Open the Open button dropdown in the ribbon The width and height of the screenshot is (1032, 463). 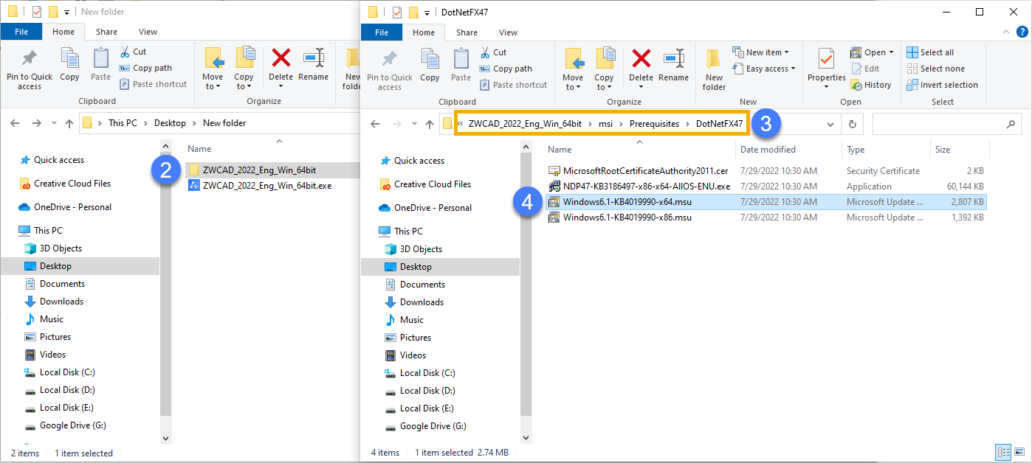891,52
